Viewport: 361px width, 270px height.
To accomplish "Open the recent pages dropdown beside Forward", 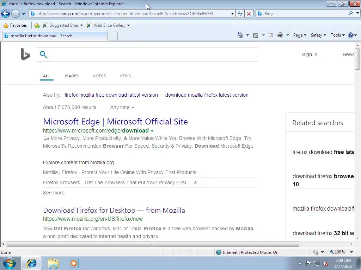I will pyautogui.click(x=23, y=14).
